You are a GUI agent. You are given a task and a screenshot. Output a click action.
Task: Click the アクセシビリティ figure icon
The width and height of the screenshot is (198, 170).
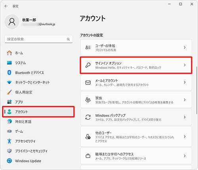click(10, 141)
